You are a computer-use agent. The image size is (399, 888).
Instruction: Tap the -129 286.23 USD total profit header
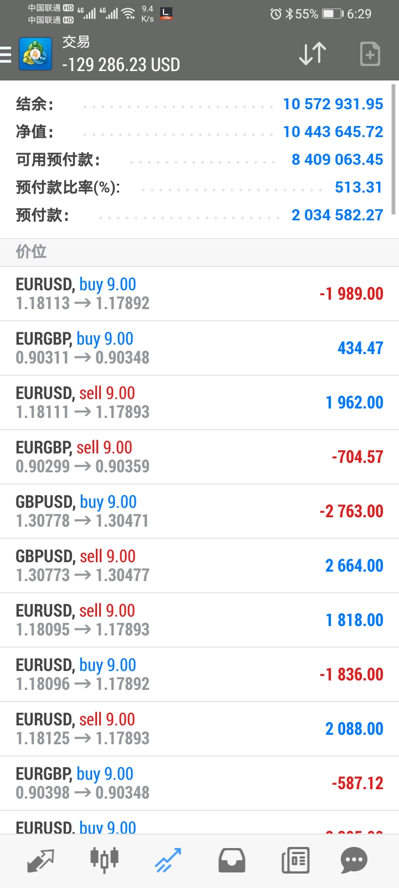point(121,65)
